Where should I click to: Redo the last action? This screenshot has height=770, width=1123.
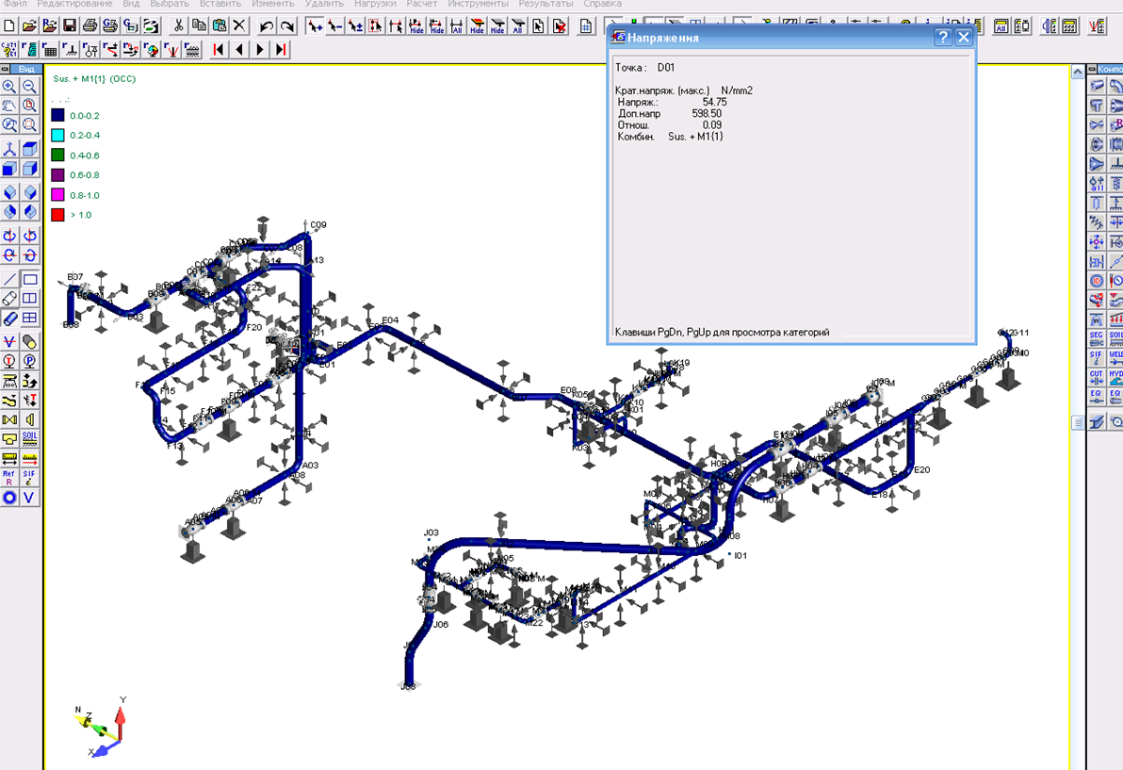(287, 25)
